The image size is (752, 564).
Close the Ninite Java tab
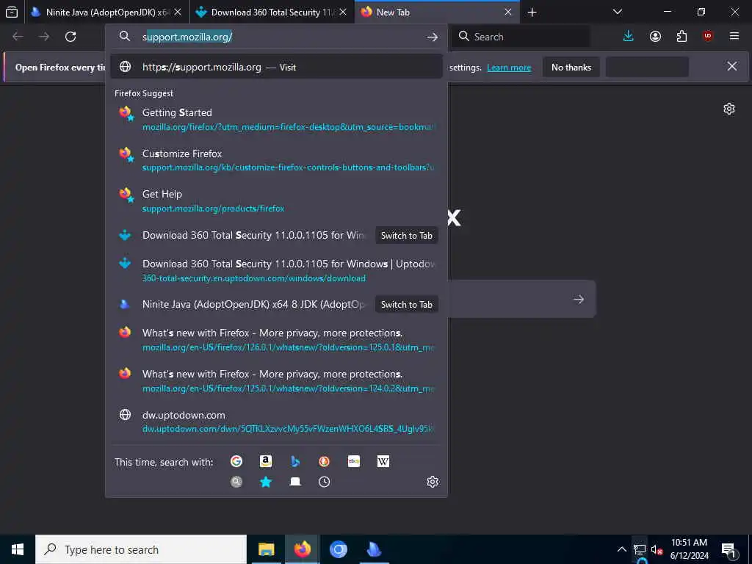click(178, 12)
